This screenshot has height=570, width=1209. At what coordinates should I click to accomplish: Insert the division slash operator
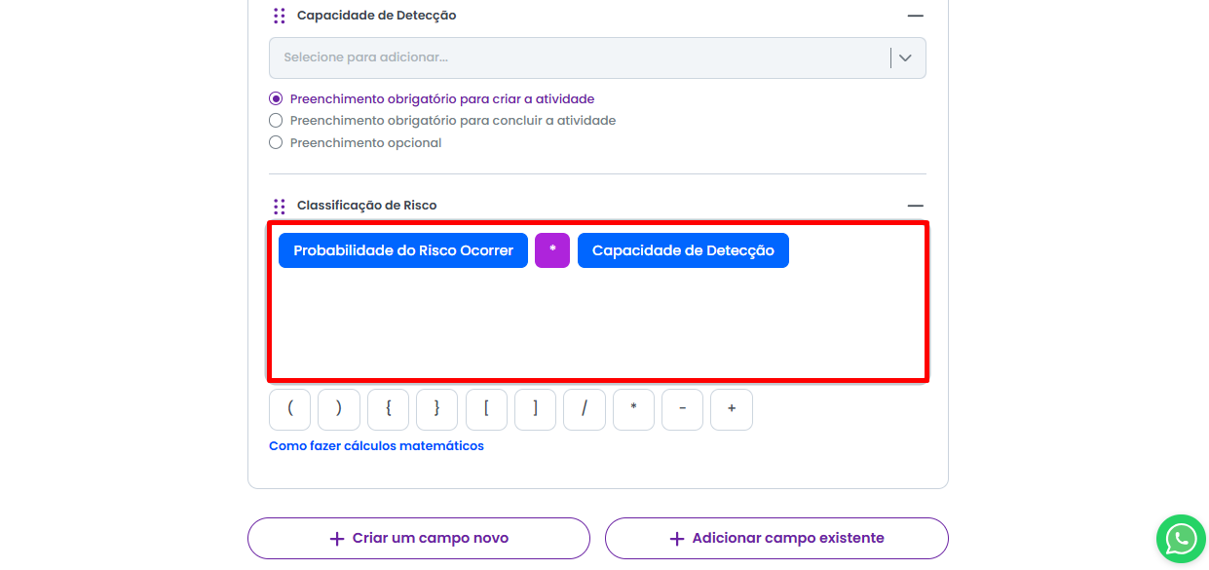pyautogui.click(x=585, y=410)
